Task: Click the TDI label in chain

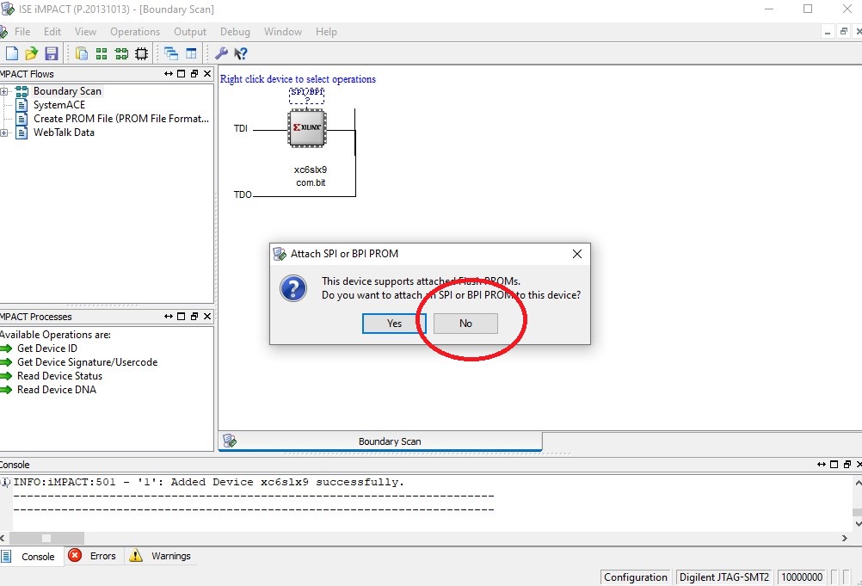Action: tap(241, 128)
